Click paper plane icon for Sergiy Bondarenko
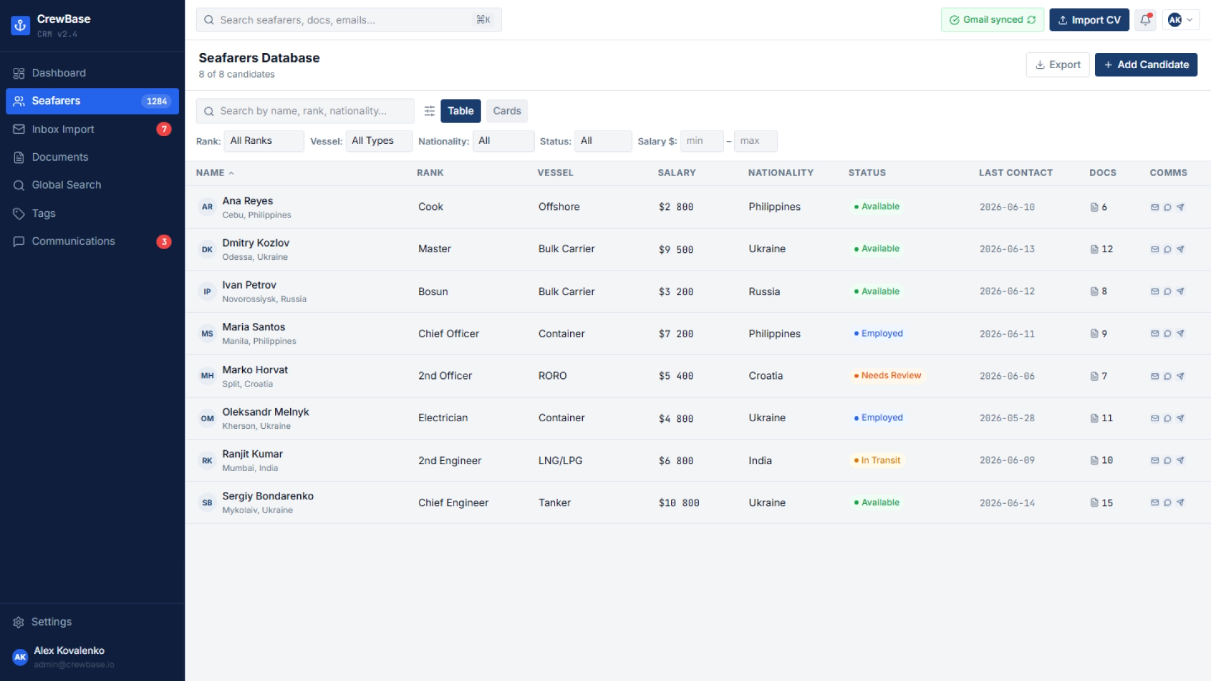This screenshot has height=681, width=1211. coord(1180,503)
